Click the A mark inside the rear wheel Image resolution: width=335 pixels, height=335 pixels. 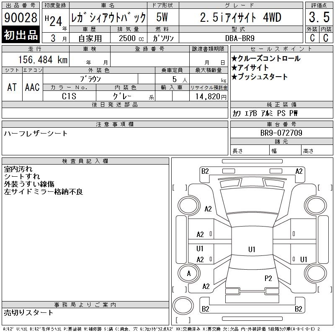click(189, 273)
